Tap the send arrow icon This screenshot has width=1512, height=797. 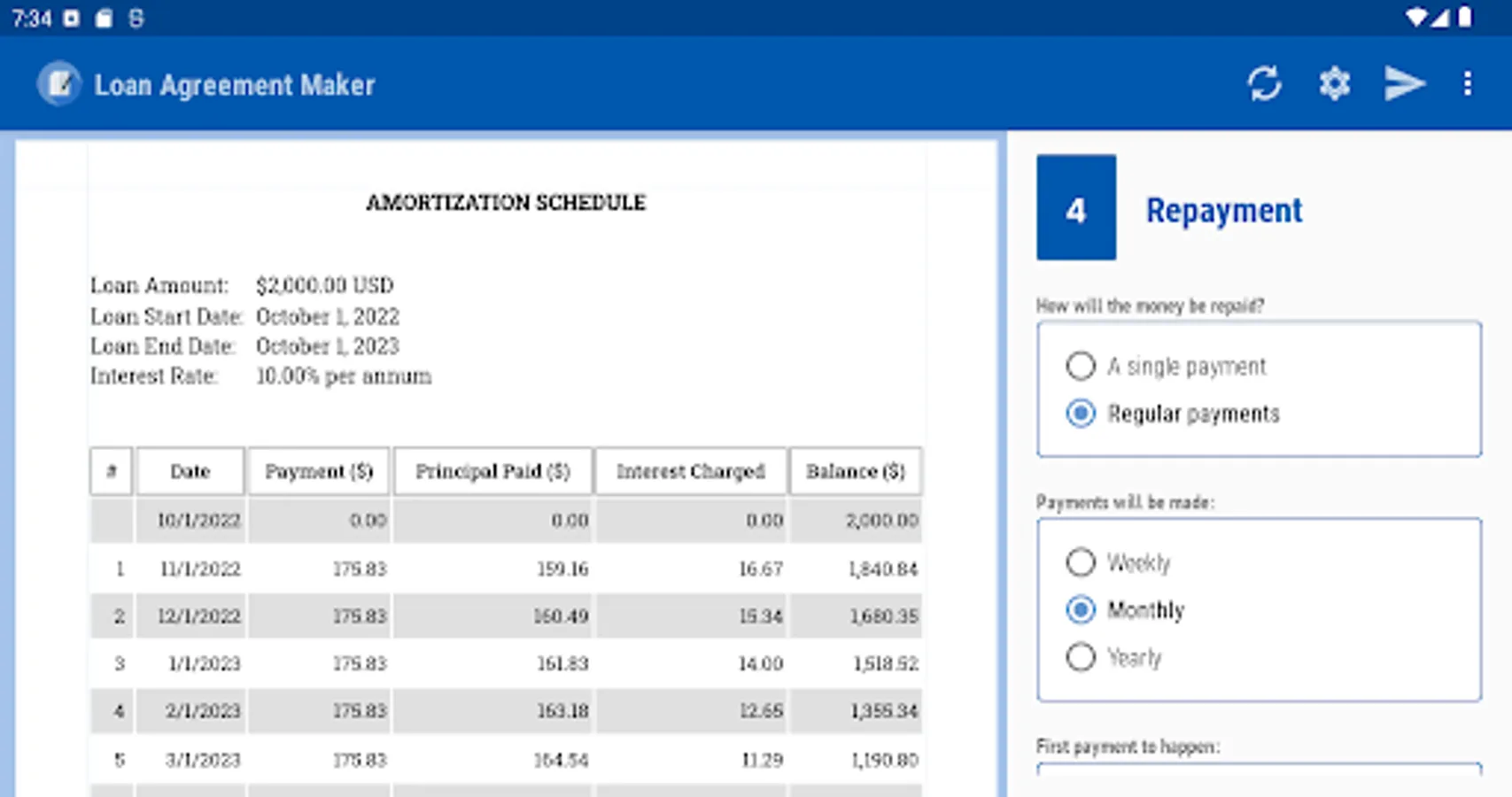click(1404, 84)
